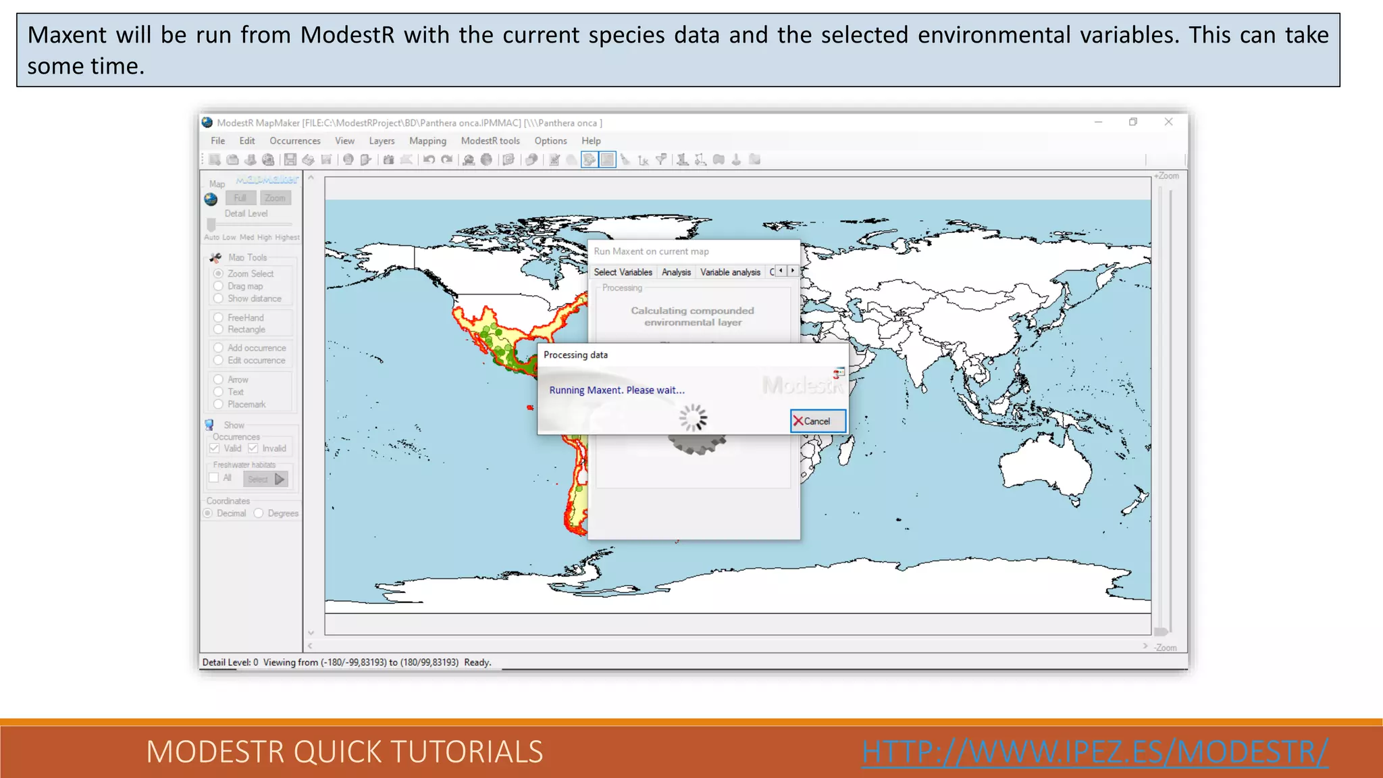
Task: Click the Print map toolbar icon
Action: (309, 159)
